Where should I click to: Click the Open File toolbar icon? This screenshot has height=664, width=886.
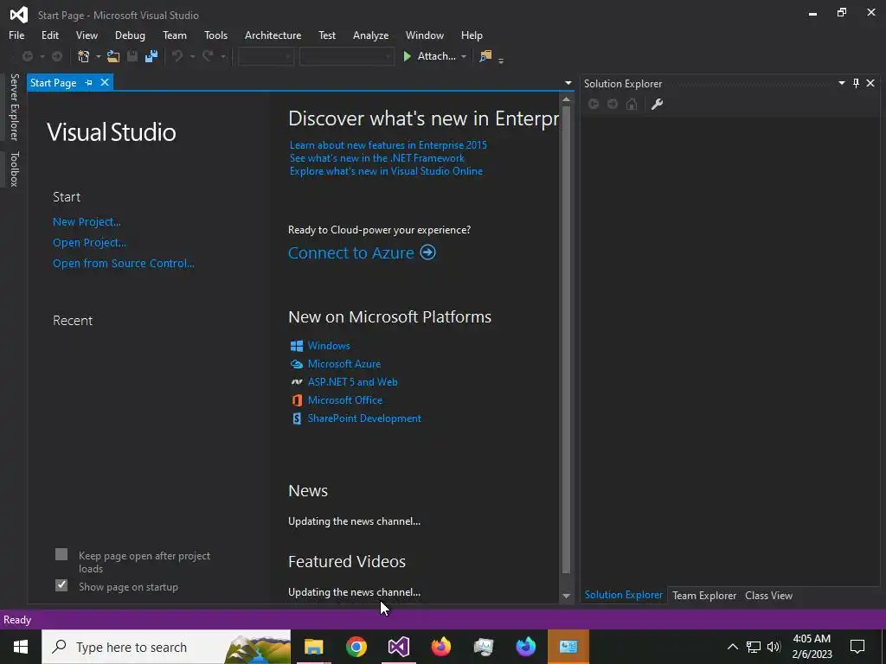tap(113, 56)
